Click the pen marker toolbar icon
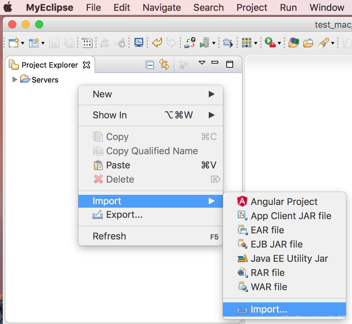 (x=324, y=43)
